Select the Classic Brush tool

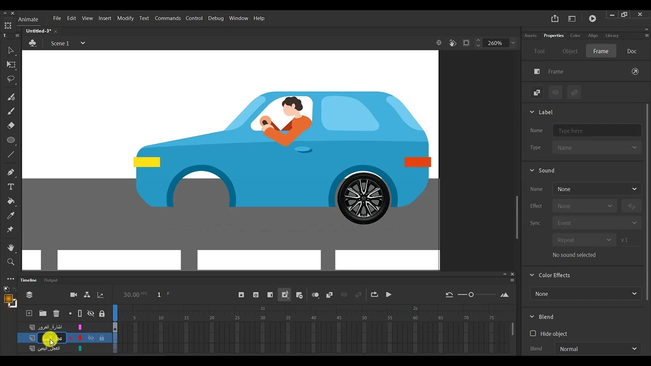[11, 111]
